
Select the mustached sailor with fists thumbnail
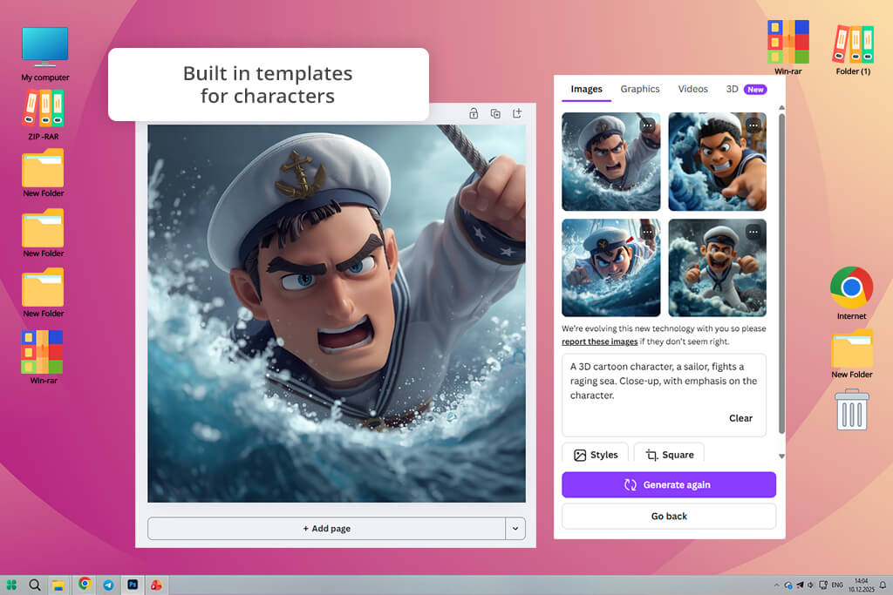click(x=717, y=268)
